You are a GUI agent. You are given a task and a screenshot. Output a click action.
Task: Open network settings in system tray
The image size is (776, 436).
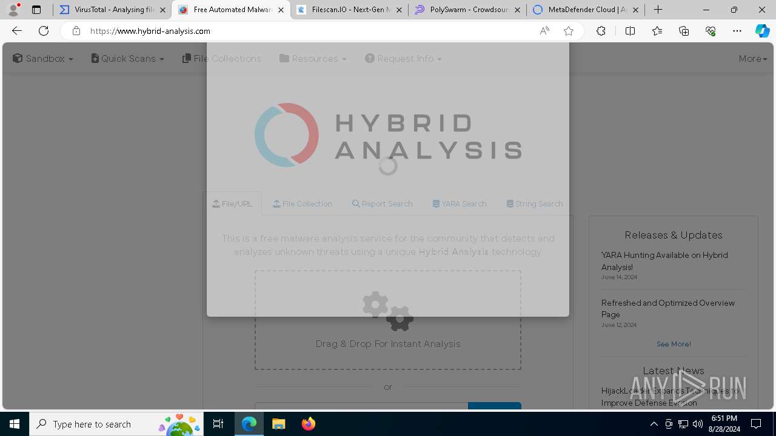(x=683, y=424)
